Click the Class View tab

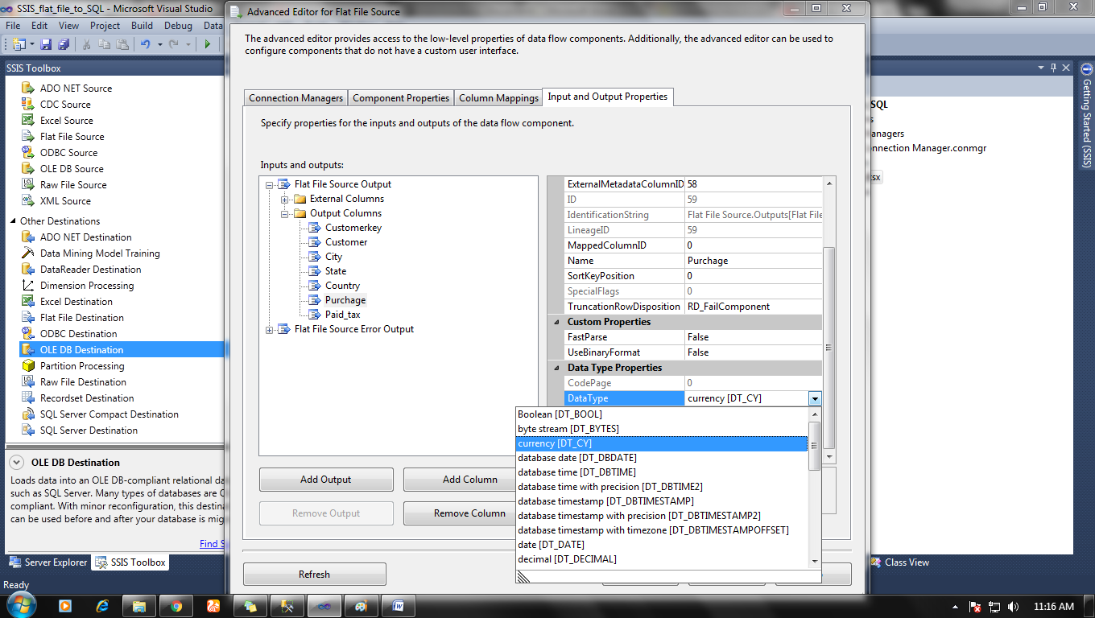pos(900,562)
